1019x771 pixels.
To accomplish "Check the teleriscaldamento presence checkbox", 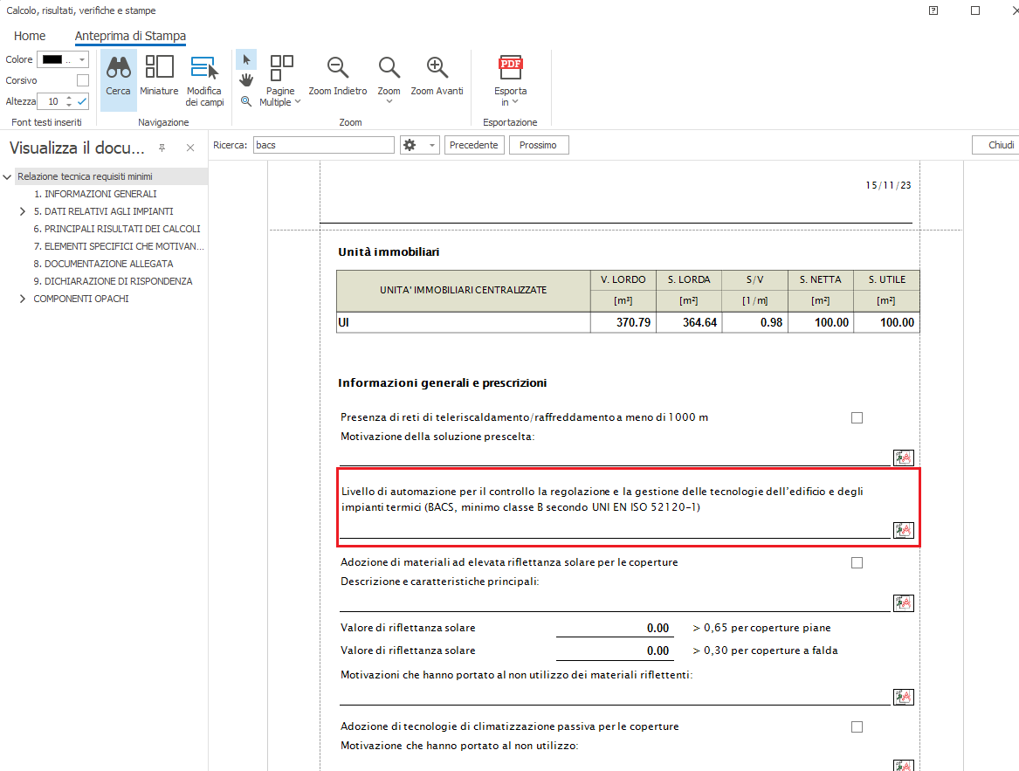I will point(857,417).
